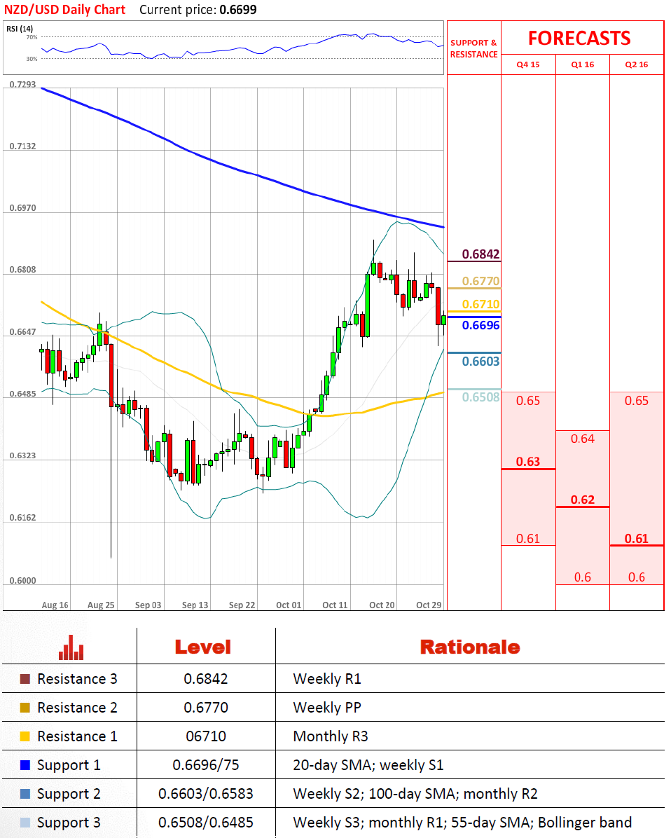Image resolution: width=671 pixels, height=838 pixels.
Task: Click the 0.7293 price axis label
Action: point(22,85)
